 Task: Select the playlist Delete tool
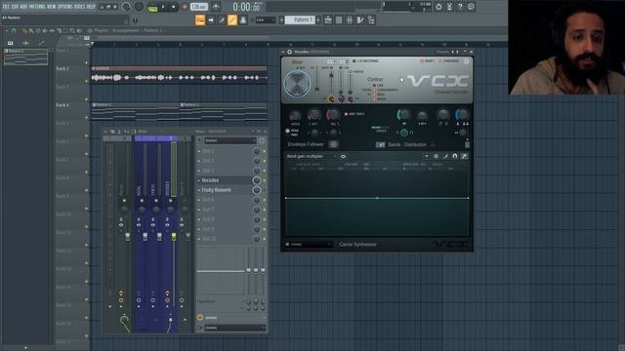click(x=38, y=30)
